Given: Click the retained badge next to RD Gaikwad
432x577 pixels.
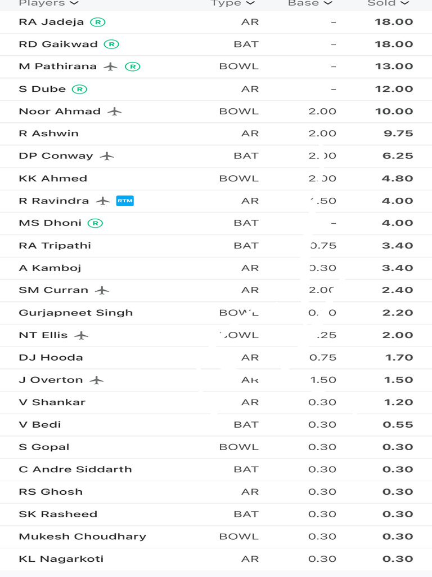Looking at the screenshot, I should point(111,44).
